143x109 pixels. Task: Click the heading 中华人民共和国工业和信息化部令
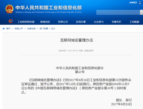tap(80, 68)
